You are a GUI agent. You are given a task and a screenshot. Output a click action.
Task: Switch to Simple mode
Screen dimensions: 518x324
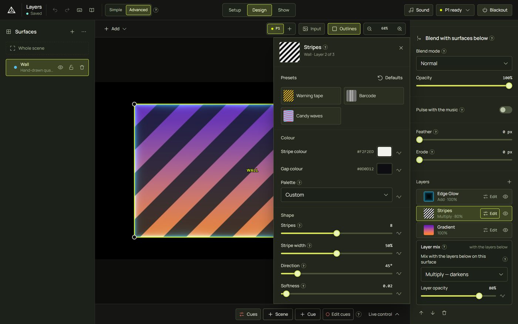(115, 10)
